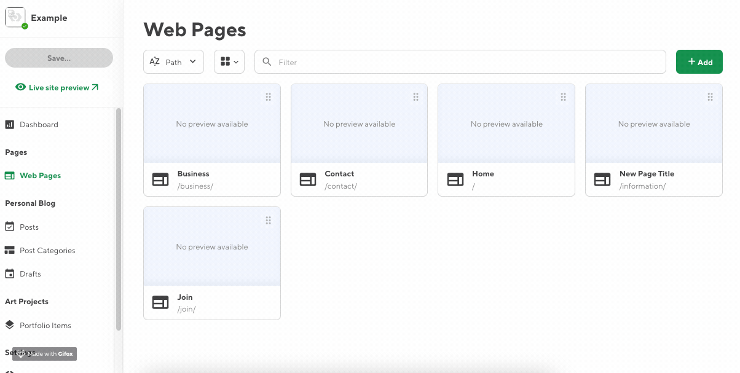Open Portfolio Items in sidebar
740x373 pixels.
[x=45, y=326]
